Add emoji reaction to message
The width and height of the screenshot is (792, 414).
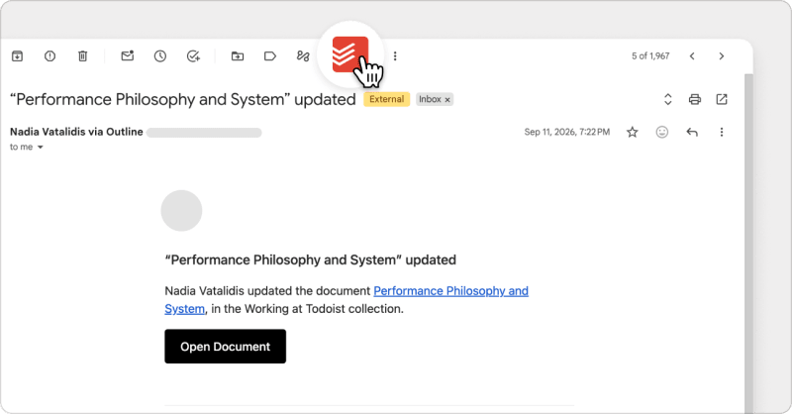(x=661, y=132)
